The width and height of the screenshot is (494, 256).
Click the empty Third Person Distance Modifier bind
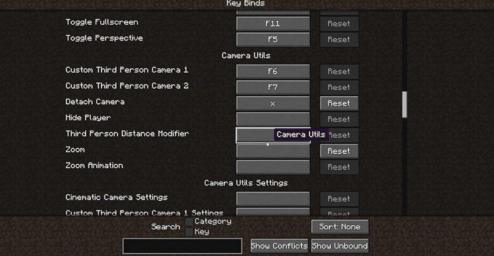click(273, 135)
